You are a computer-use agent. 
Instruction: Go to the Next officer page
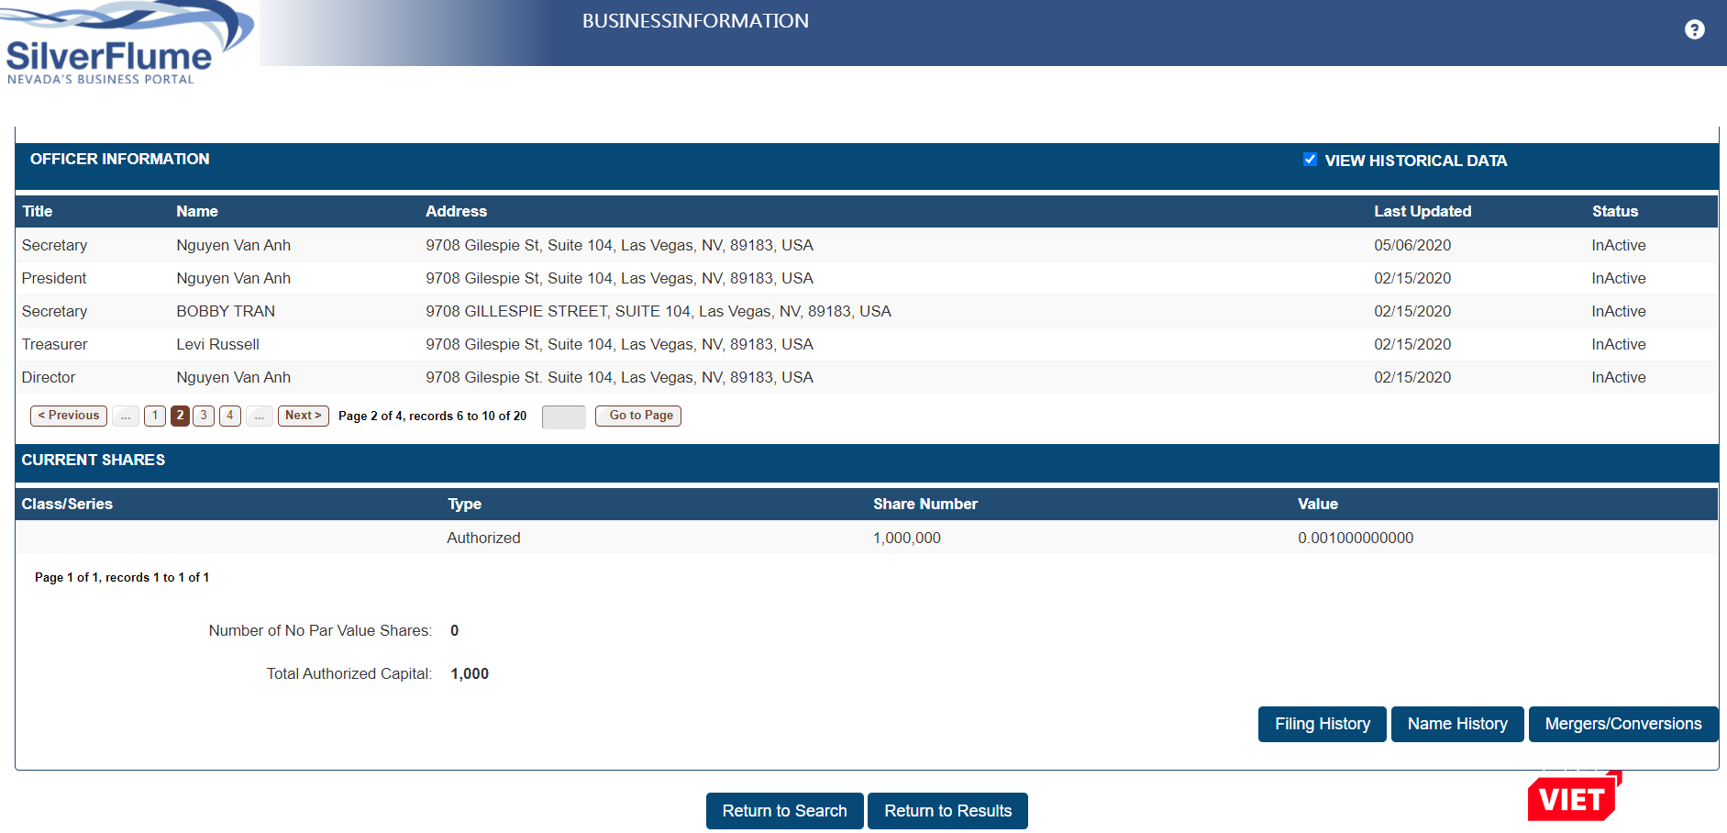(x=303, y=416)
